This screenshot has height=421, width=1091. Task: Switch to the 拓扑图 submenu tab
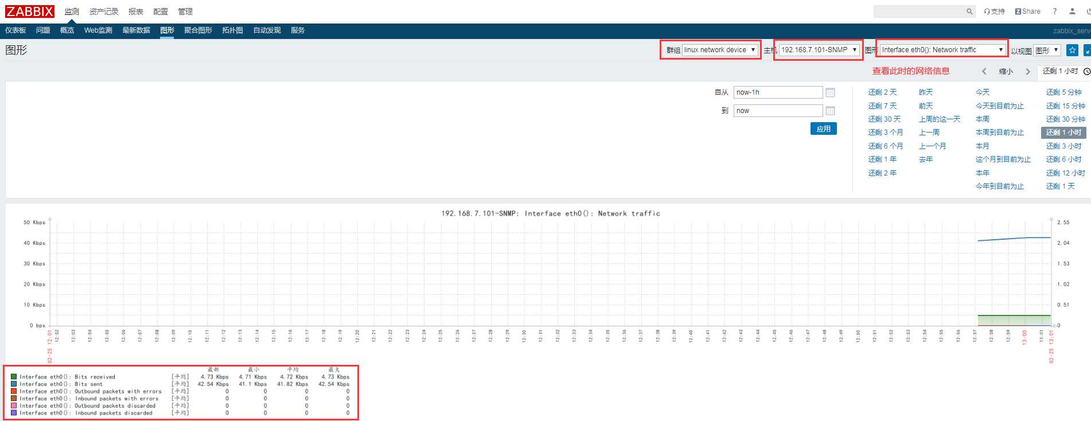232,30
